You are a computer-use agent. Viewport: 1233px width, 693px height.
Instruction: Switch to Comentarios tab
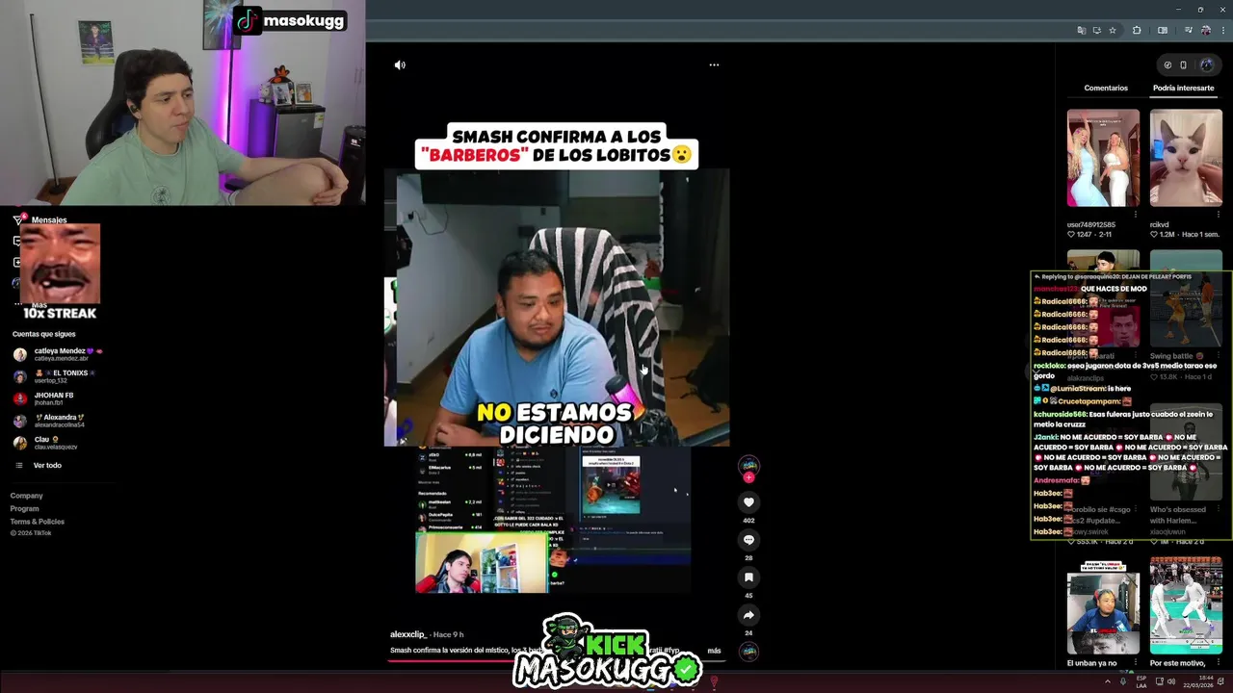pyautogui.click(x=1106, y=88)
